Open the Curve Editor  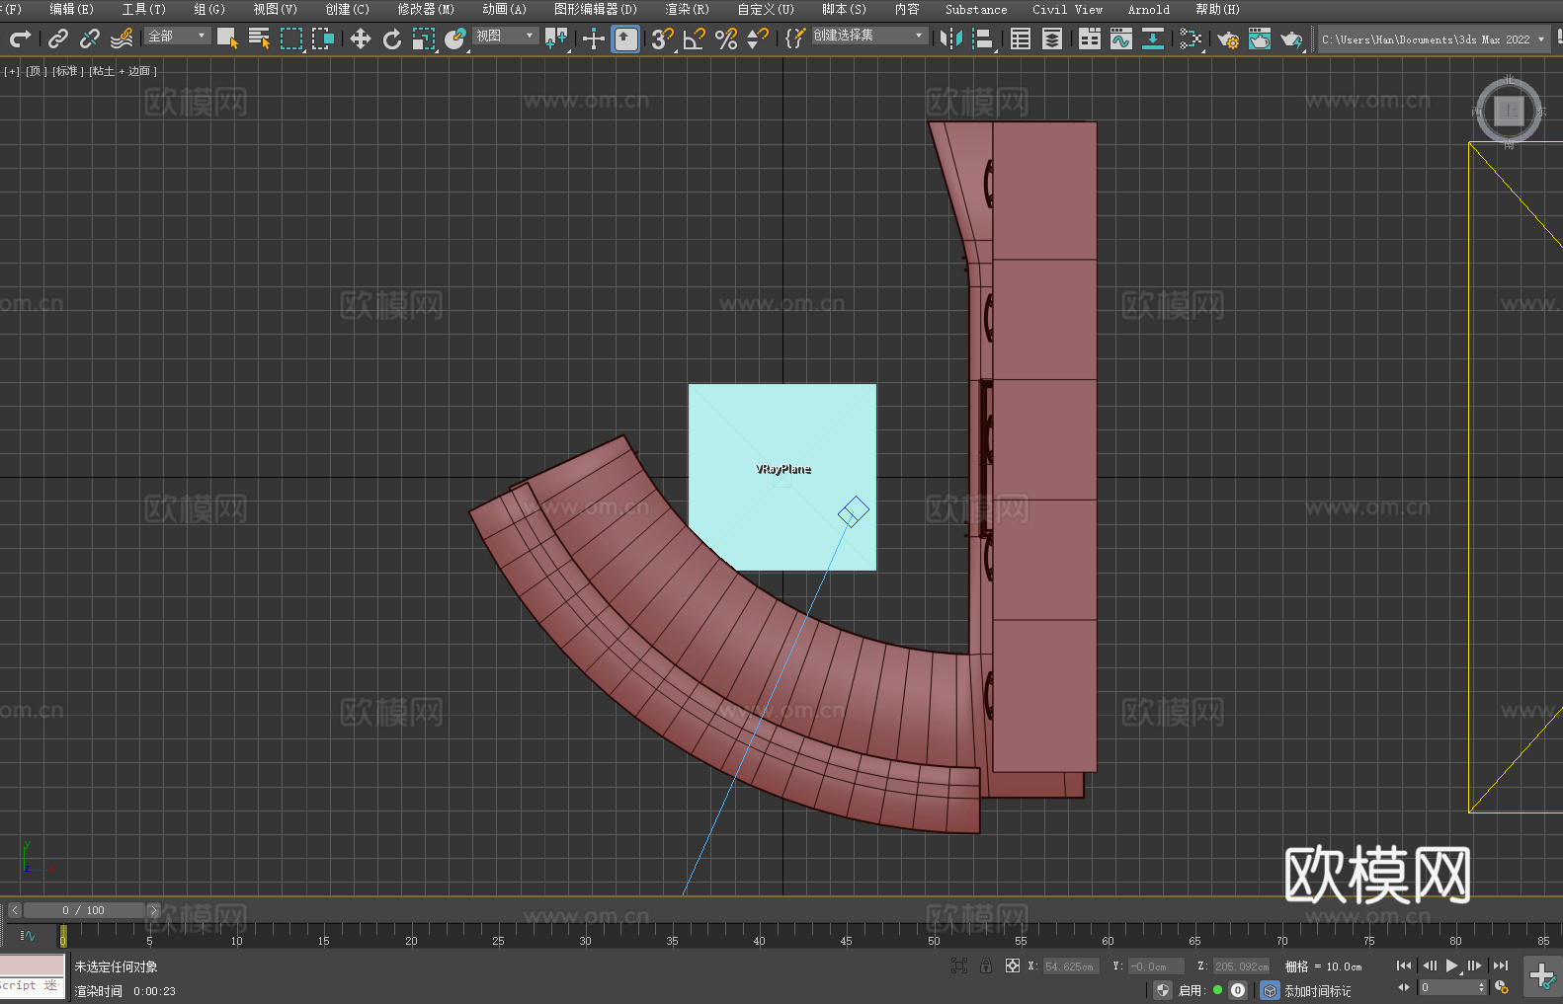[x=1121, y=39]
